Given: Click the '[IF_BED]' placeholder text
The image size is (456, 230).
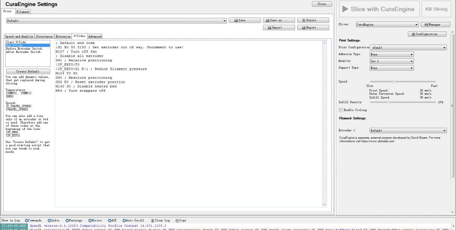Looking at the screenshot, I should coord(13,132).
